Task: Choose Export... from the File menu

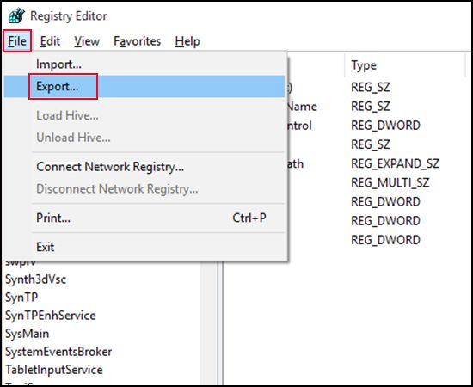Action: click(144, 86)
